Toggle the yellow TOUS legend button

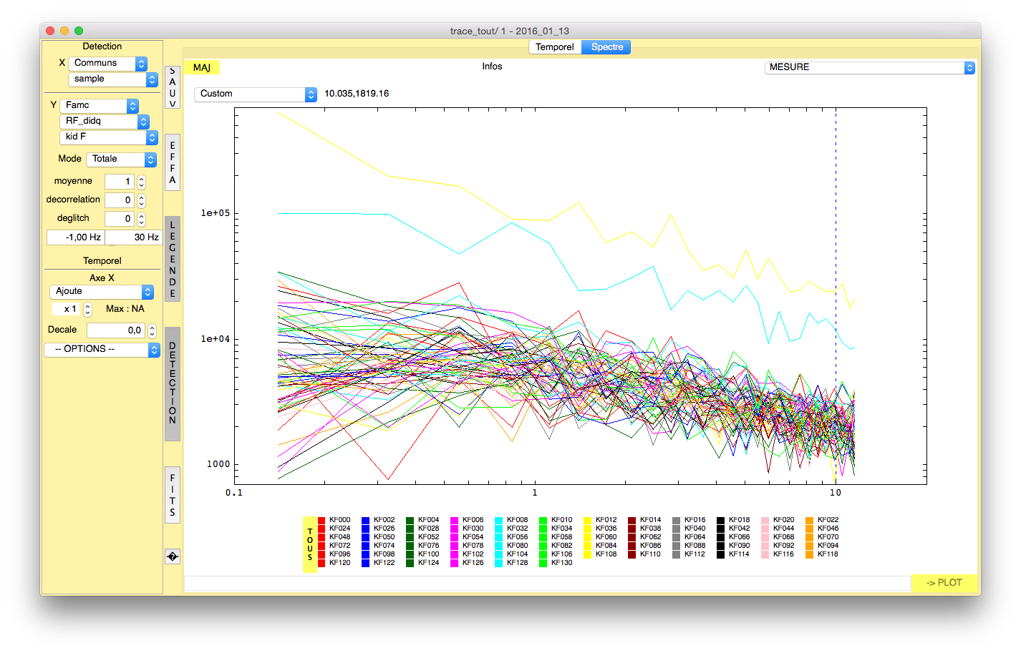coord(310,544)
